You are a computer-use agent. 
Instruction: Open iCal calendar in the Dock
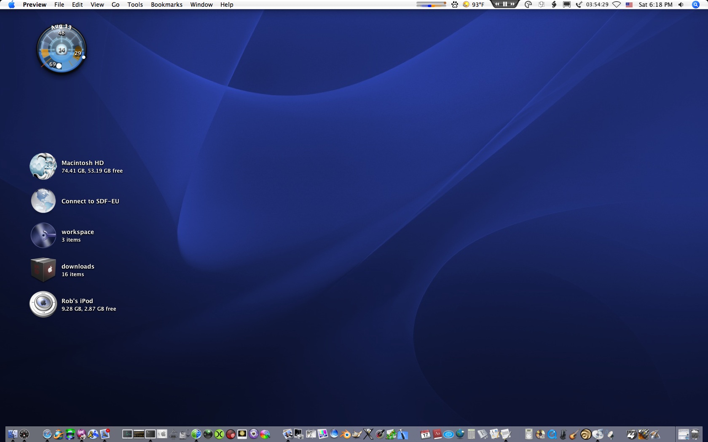coord(426,434)
